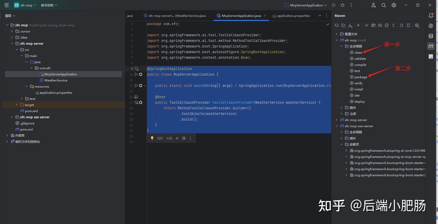
Task: Toggle Maven offline mode
Action: (x=380, y=25)
